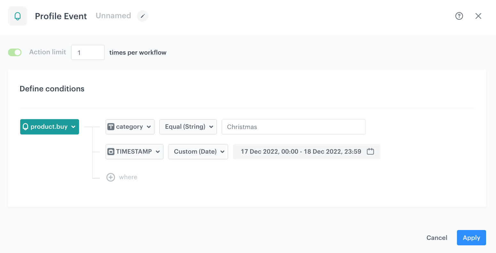The width and height of the screenshot is (496, 253).
Task: Click the plus icon to add where
Action: 111,177
